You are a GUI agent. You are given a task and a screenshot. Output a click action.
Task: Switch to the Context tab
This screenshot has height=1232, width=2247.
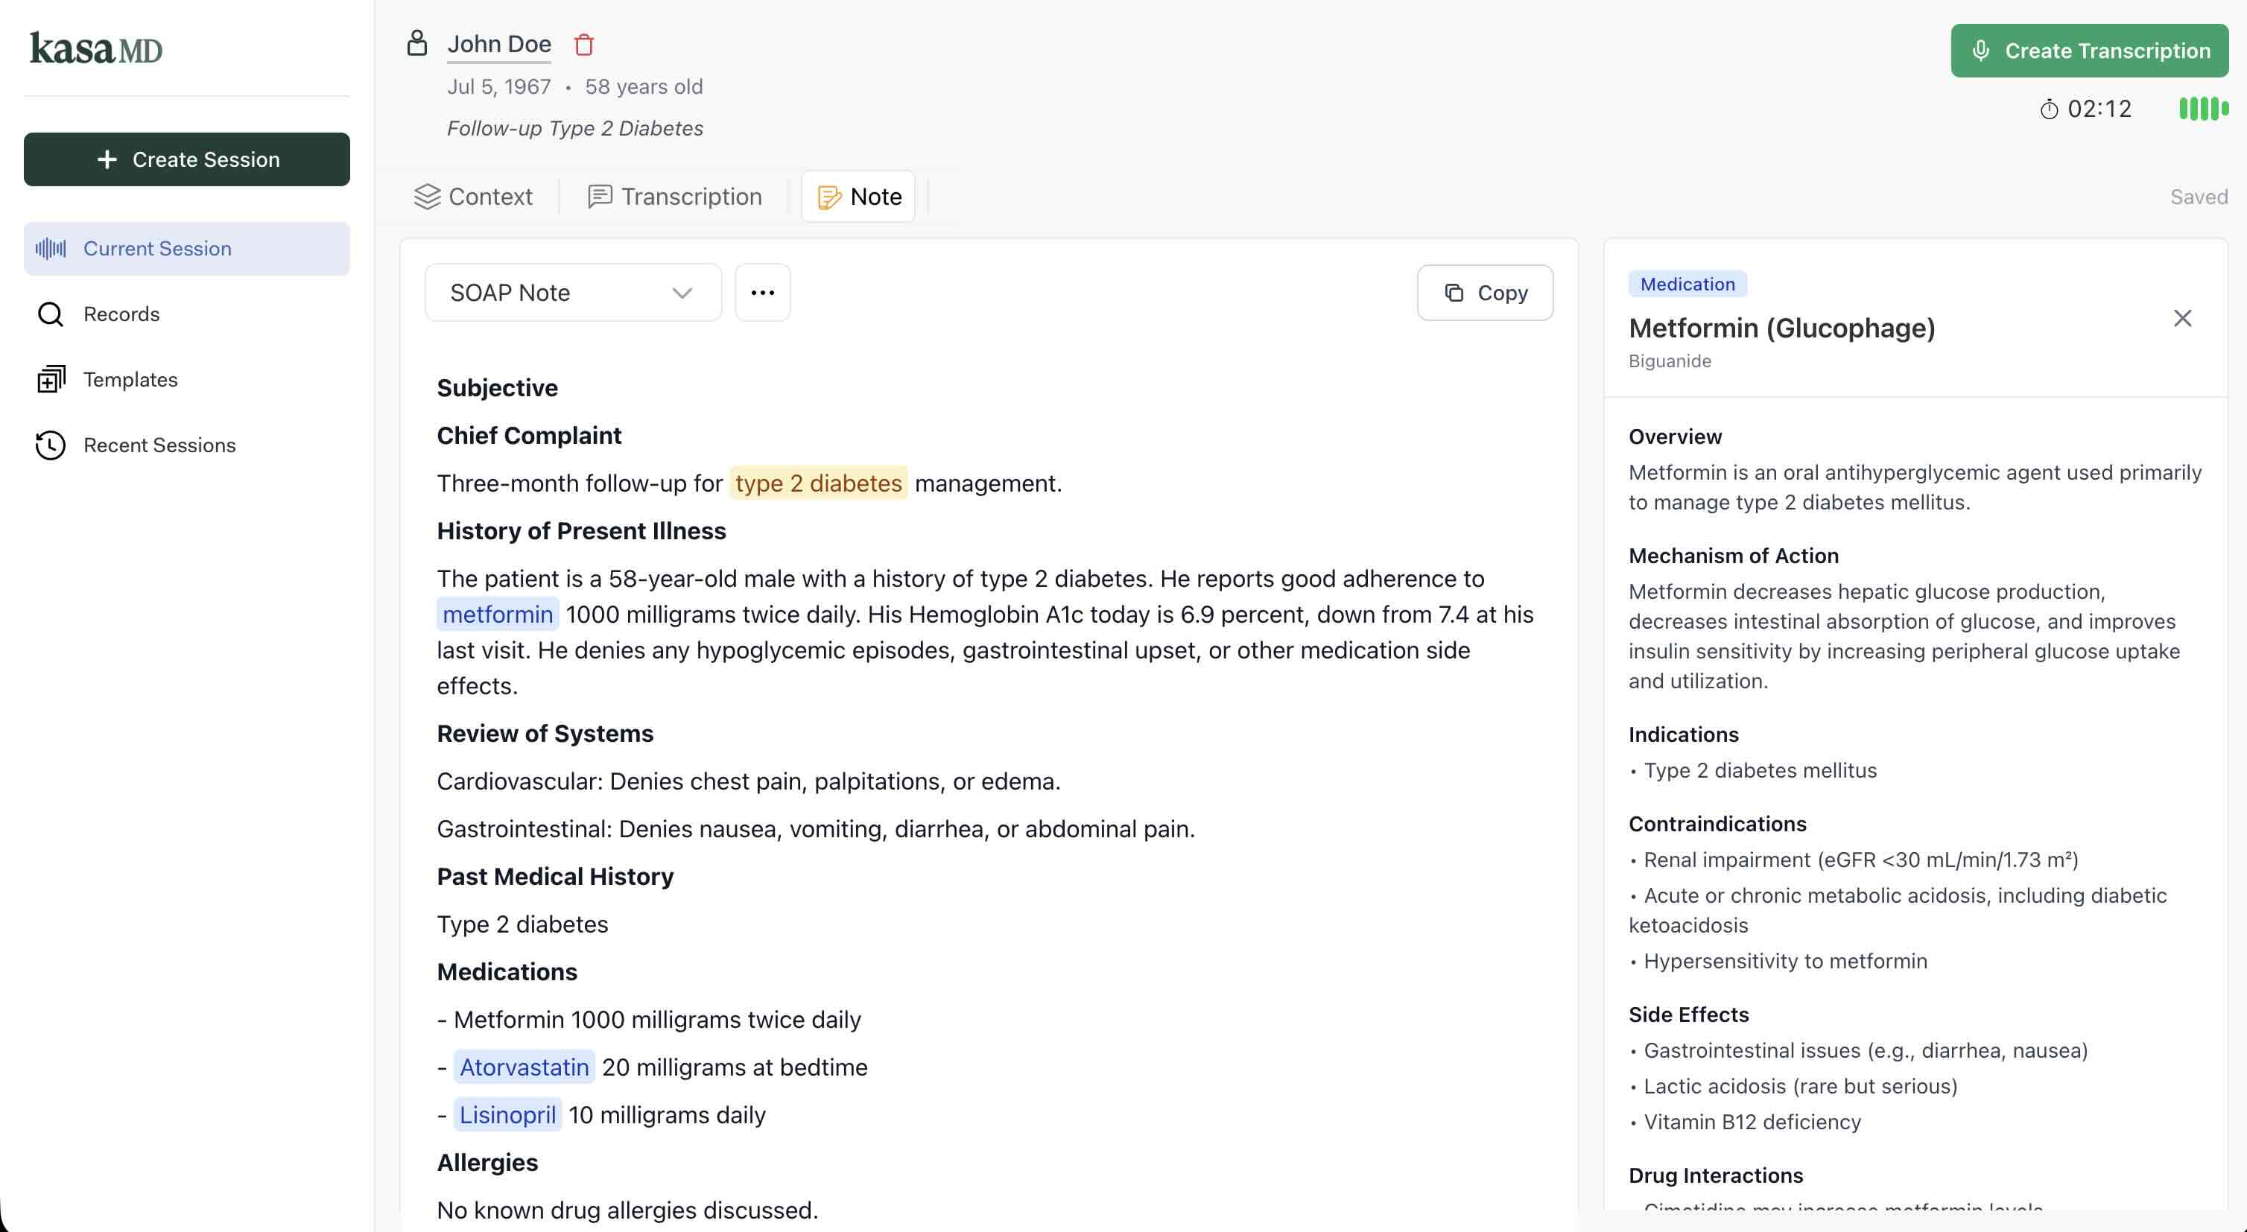474,196
